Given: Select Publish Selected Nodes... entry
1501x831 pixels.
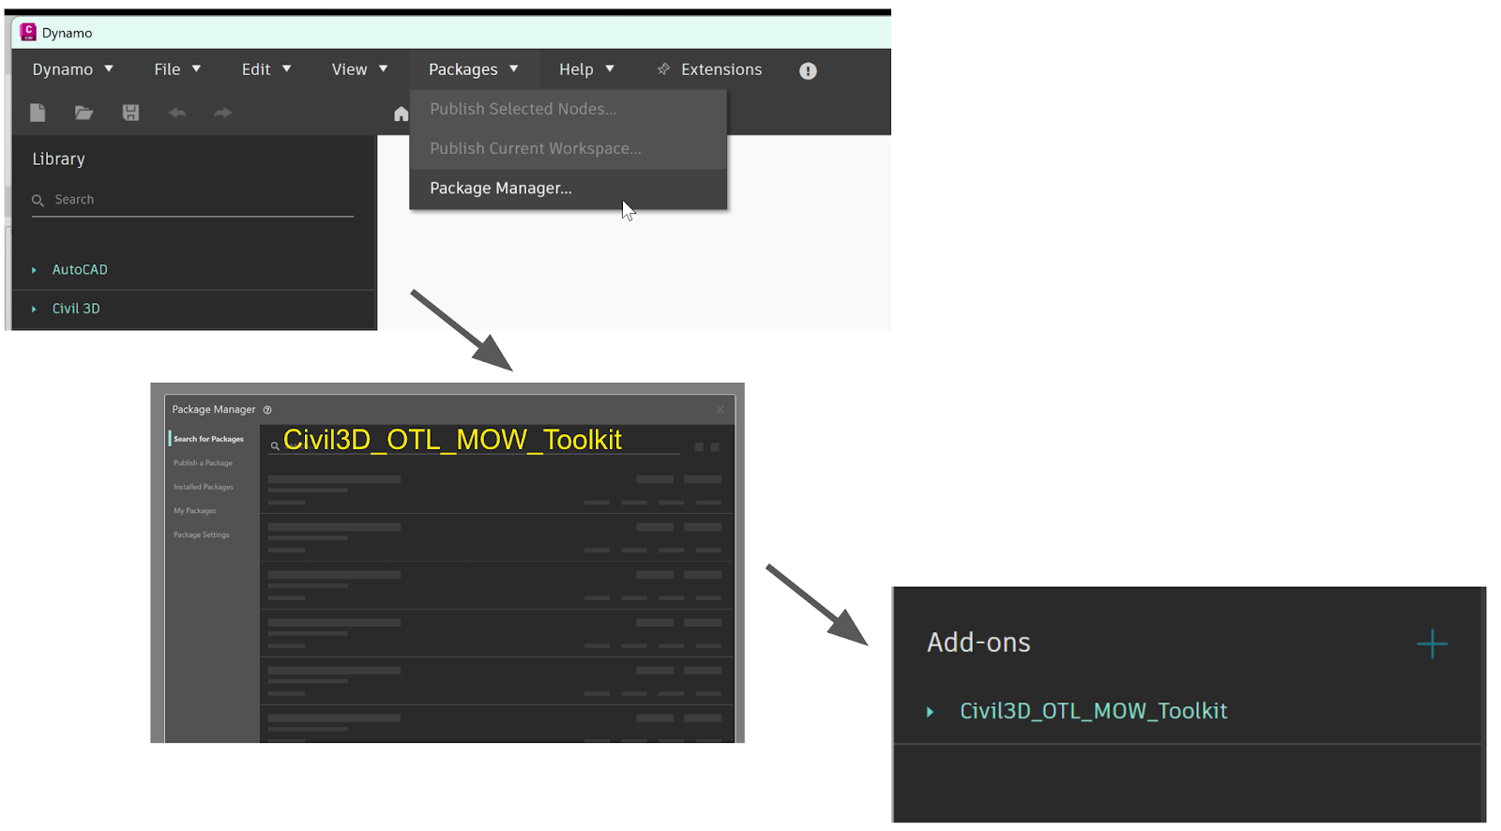Looking at the screenshot, I should point(568,109).
